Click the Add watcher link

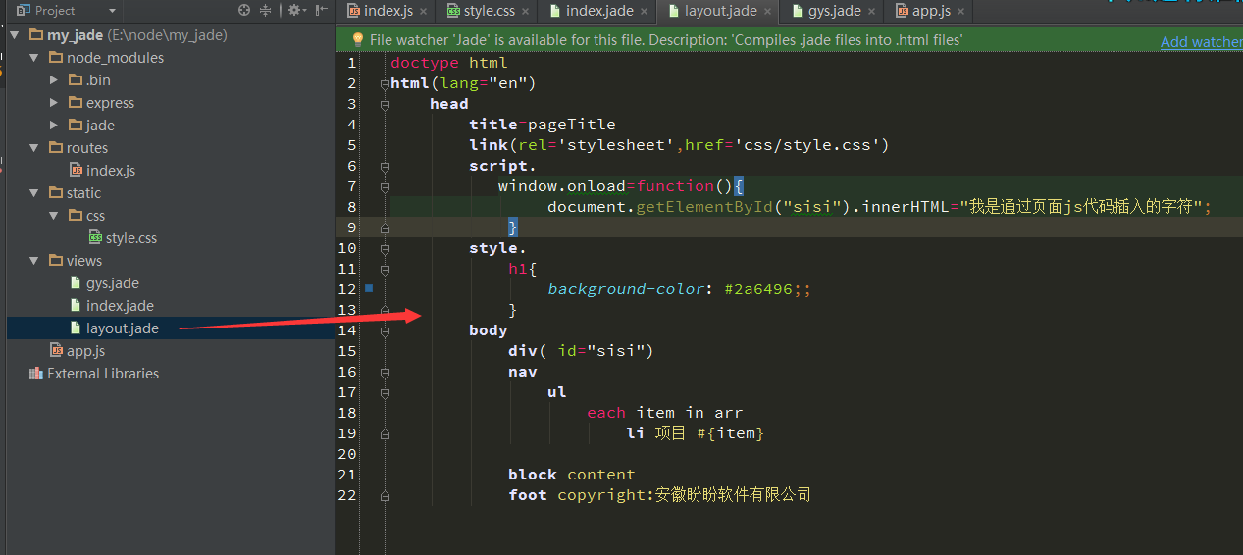point(1200,41)
